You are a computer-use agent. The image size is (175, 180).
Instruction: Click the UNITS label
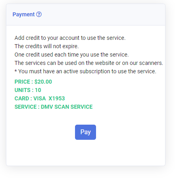(23, 90)
